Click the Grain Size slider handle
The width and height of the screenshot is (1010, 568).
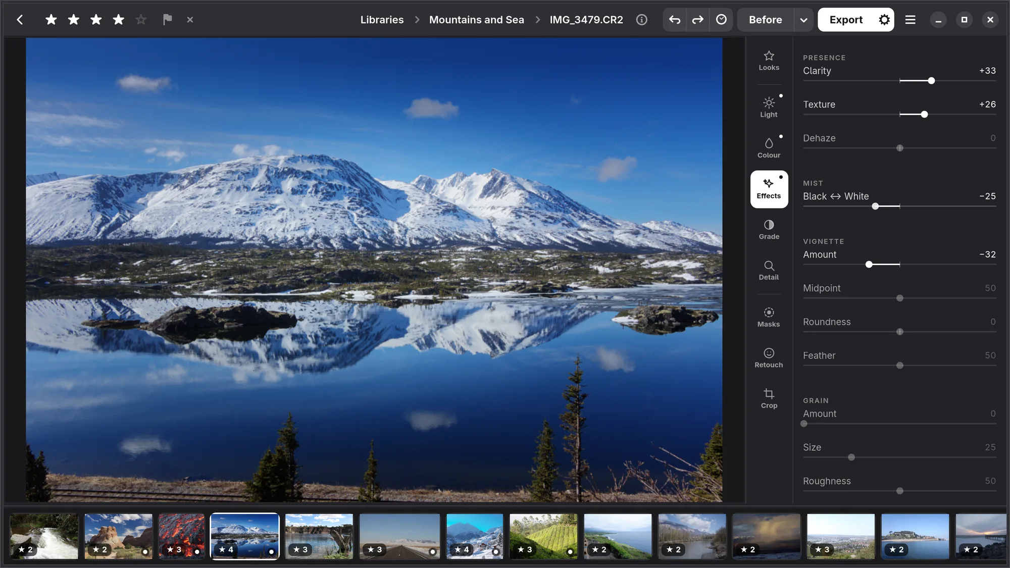click(x=851, y=457)
